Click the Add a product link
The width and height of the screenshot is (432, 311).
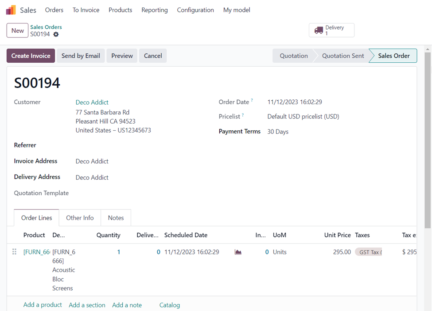coord(43,305)
